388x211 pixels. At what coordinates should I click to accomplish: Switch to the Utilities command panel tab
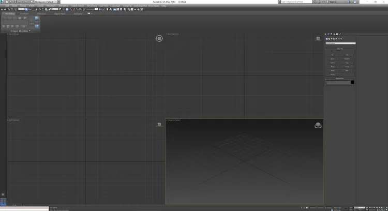coord(340,34)
